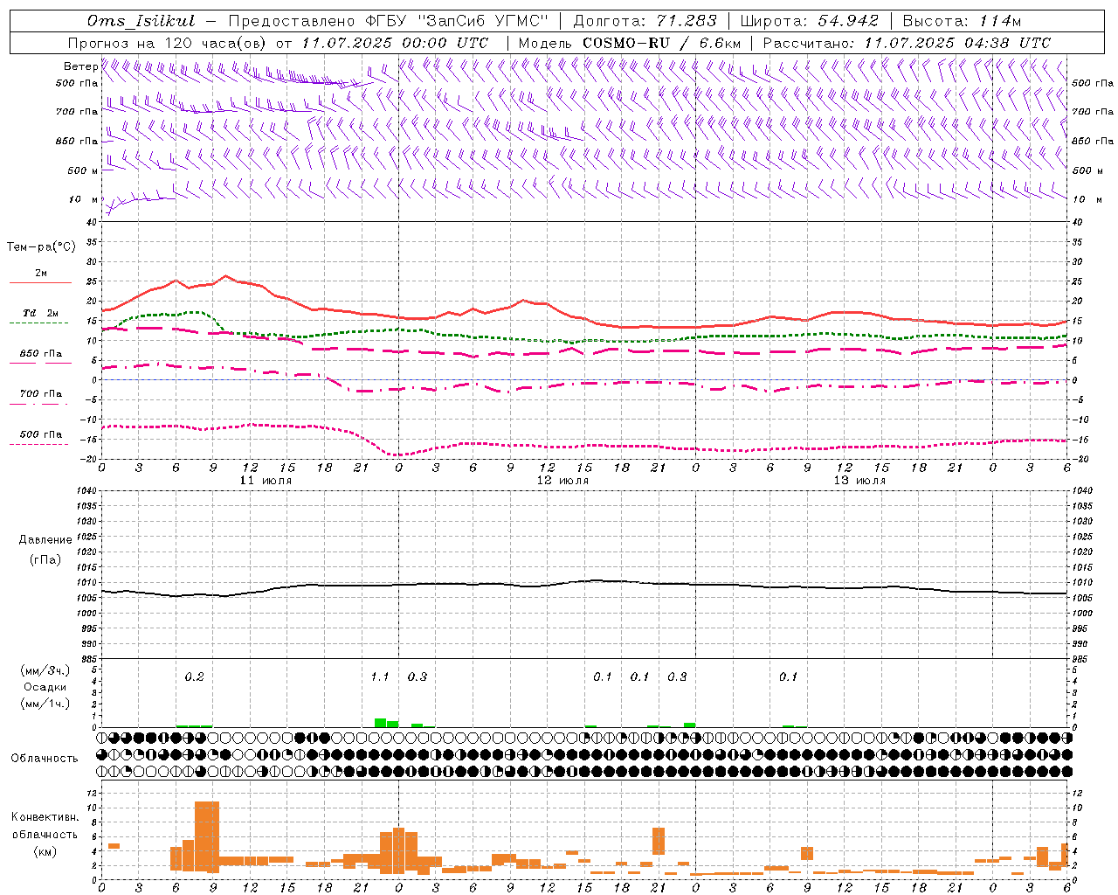
Task: Click '700 гПа' in the temperature legend
Action: (40, 393)
